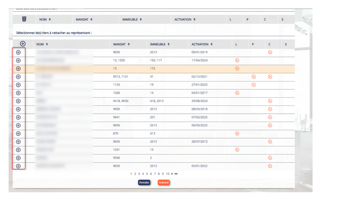
Task: Click the plus icon on the highlighted mandat 15 row
Action: pos(18,69)
